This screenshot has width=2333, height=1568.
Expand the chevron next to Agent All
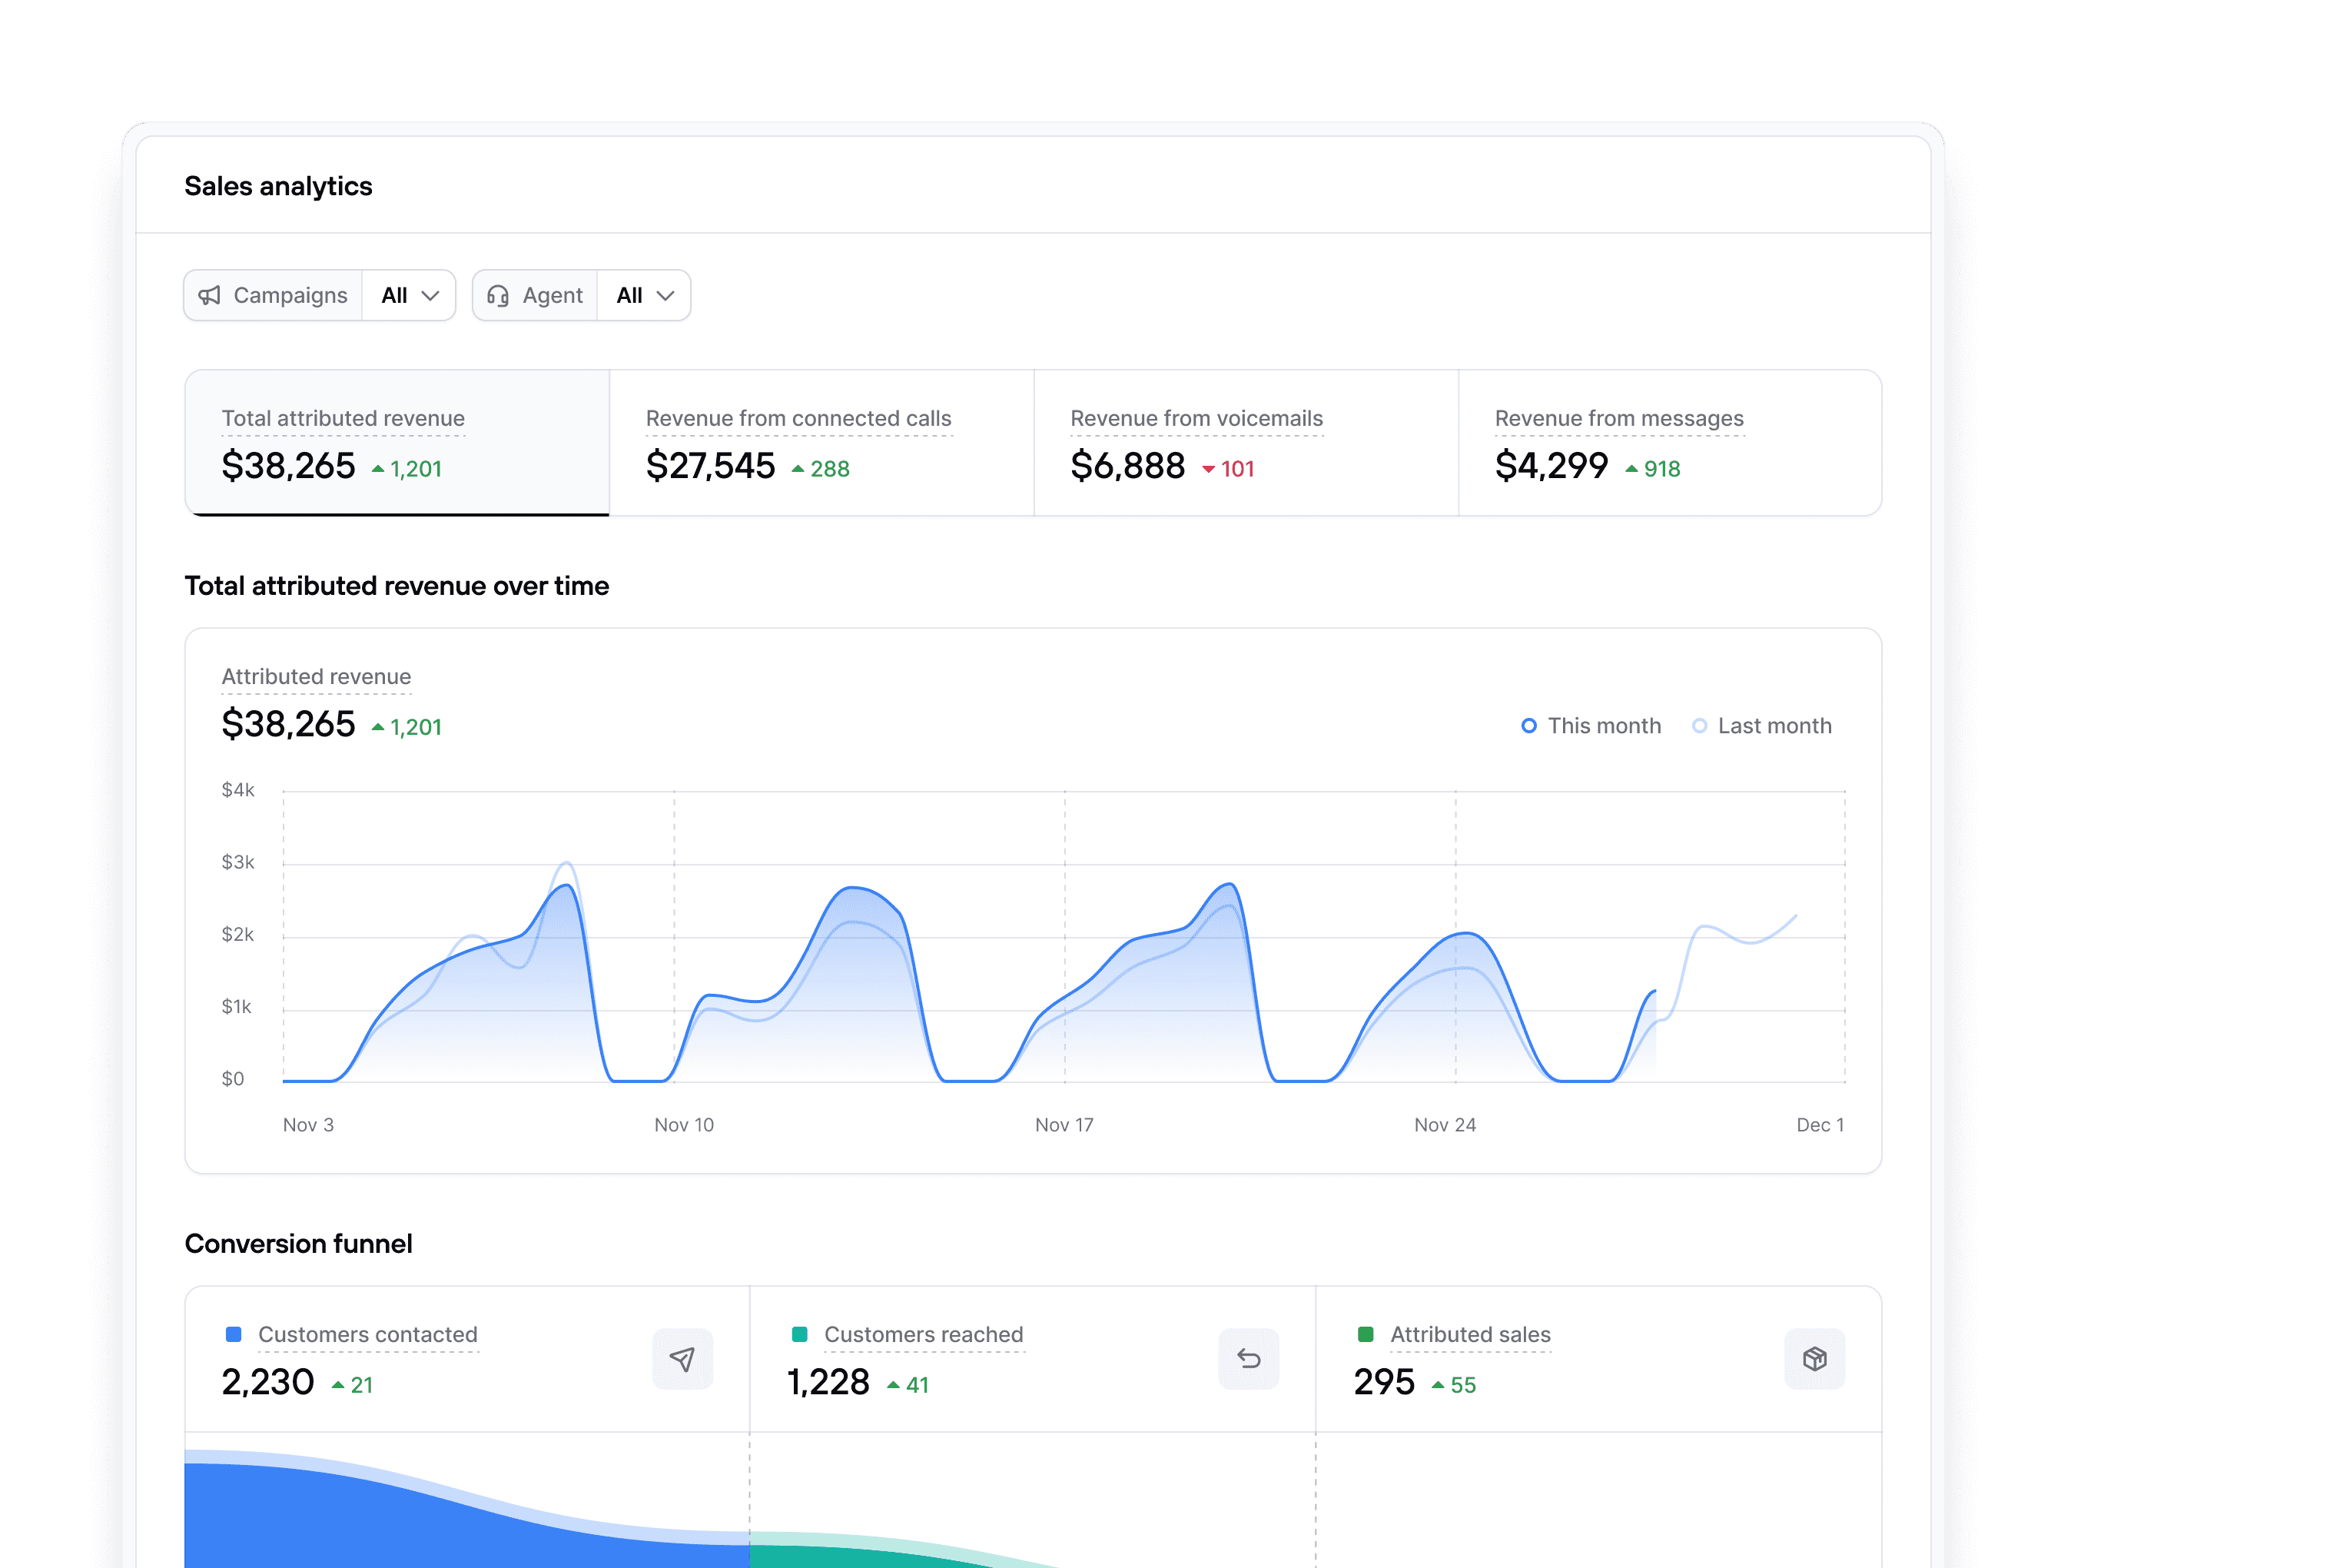[665, 295]
